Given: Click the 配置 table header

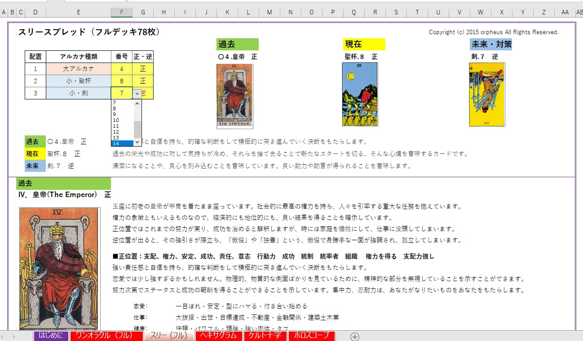Looking at the screenshot, I should tap(35, 57).
